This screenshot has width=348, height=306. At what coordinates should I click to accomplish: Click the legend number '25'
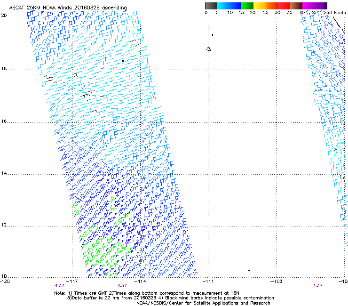pyautogui.click(x=266, y=13)
